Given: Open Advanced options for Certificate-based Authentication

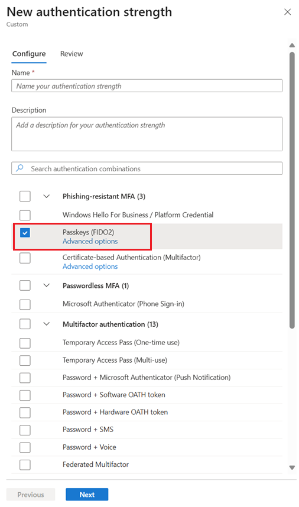Looking at the screenshot, I should pyautogui.click(x=90, y=266).
